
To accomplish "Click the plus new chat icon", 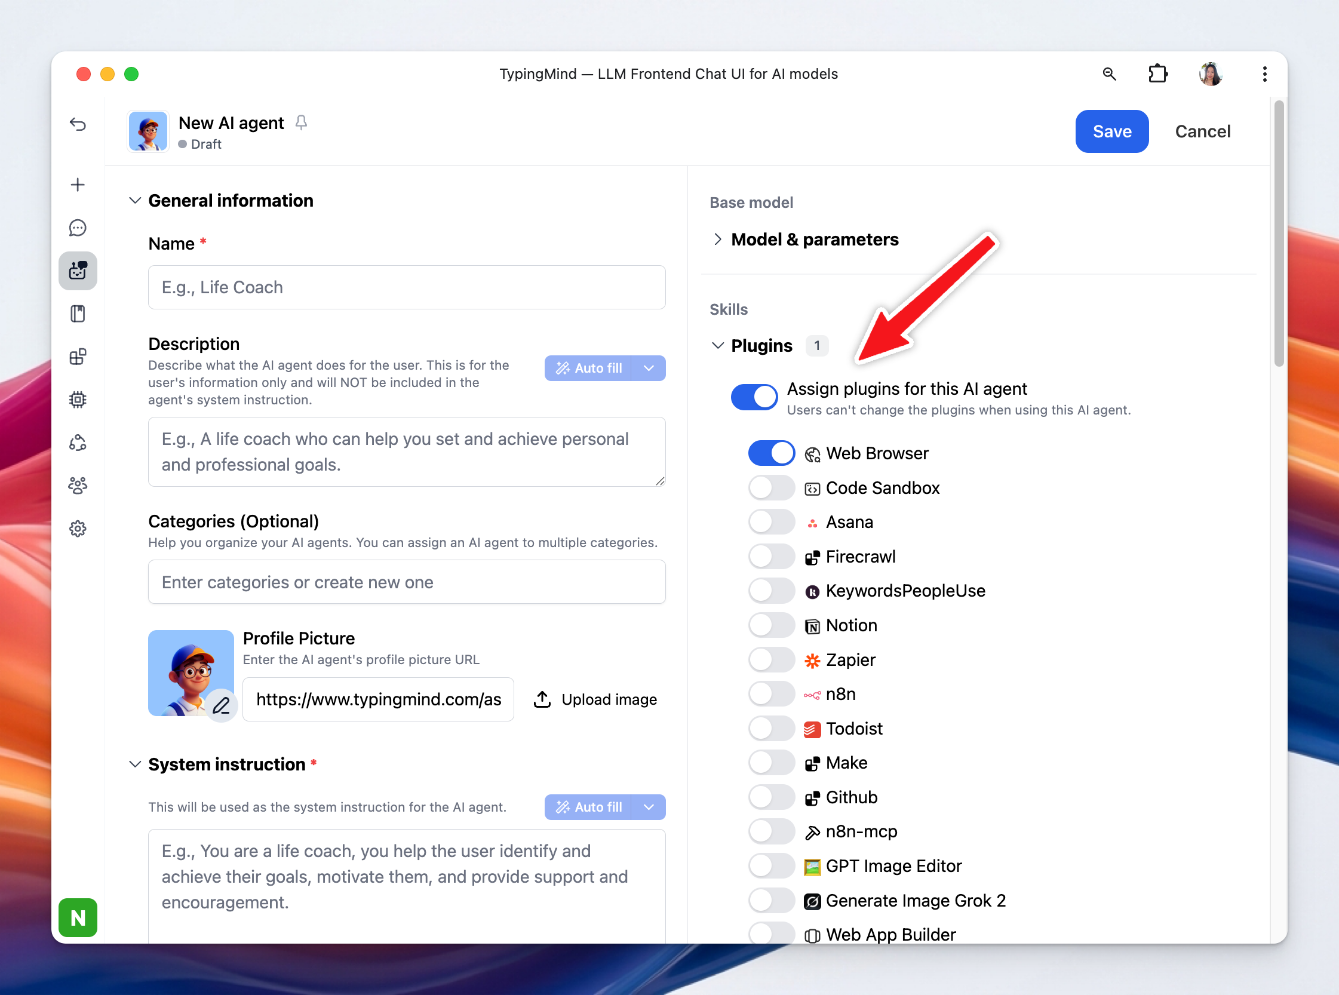I will click(78, 185).
